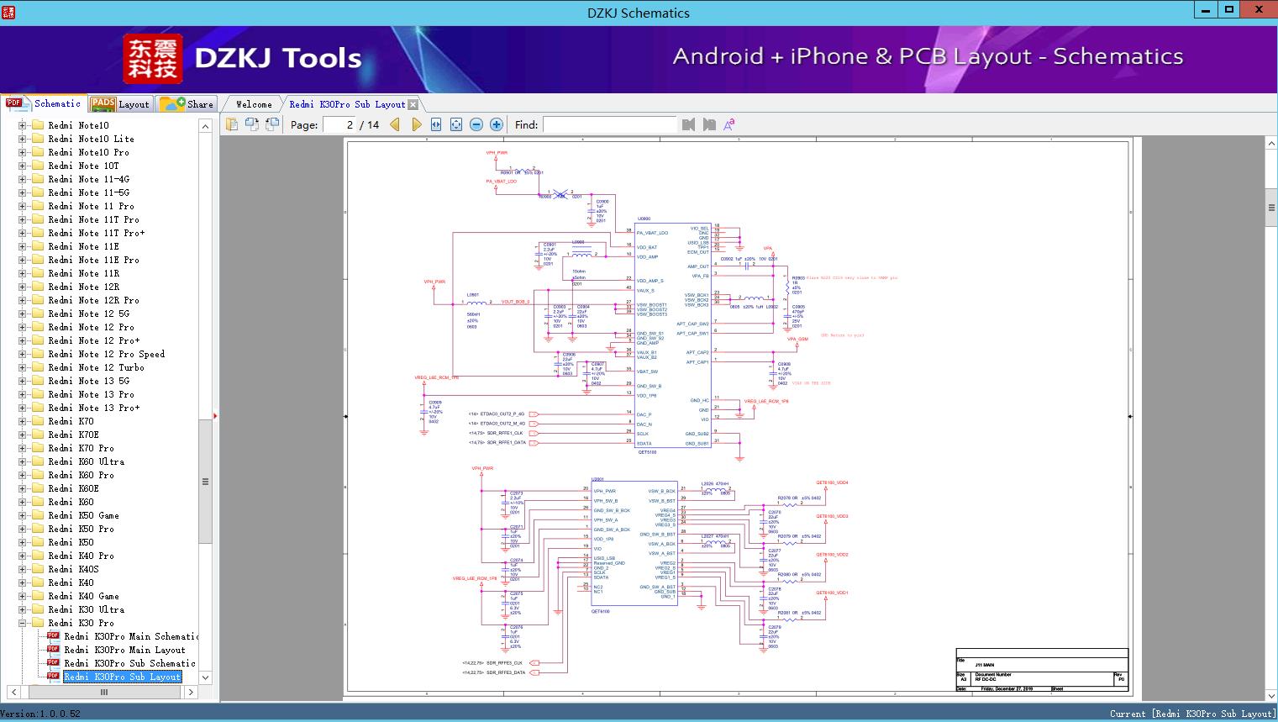Find the previous search match
This screenshot has height=722, width=1278.
689,124
